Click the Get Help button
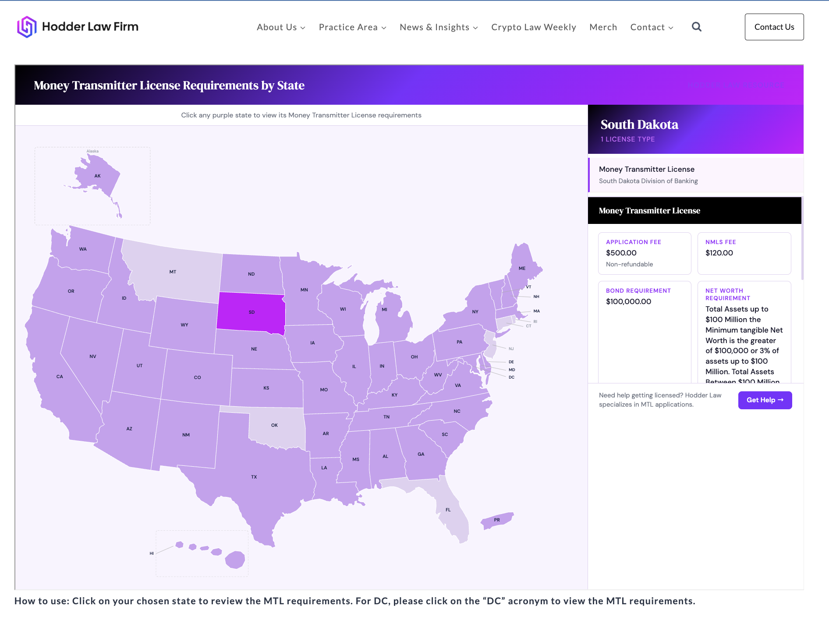The image size is (829, 624). tap(765, 400)
